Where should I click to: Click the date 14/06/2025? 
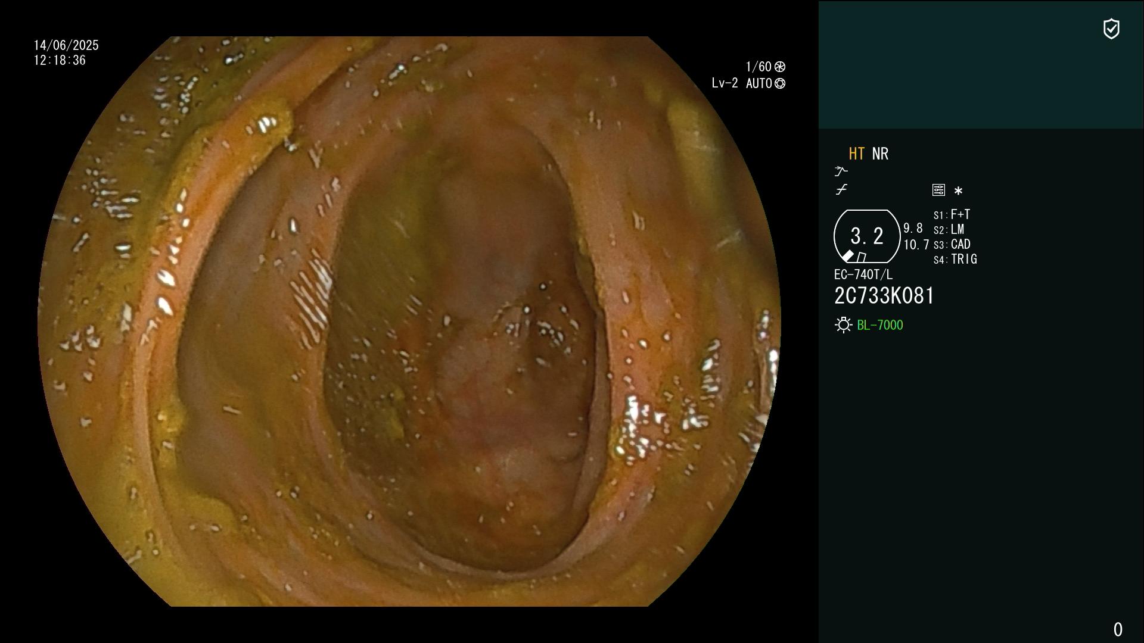(66, 45)
